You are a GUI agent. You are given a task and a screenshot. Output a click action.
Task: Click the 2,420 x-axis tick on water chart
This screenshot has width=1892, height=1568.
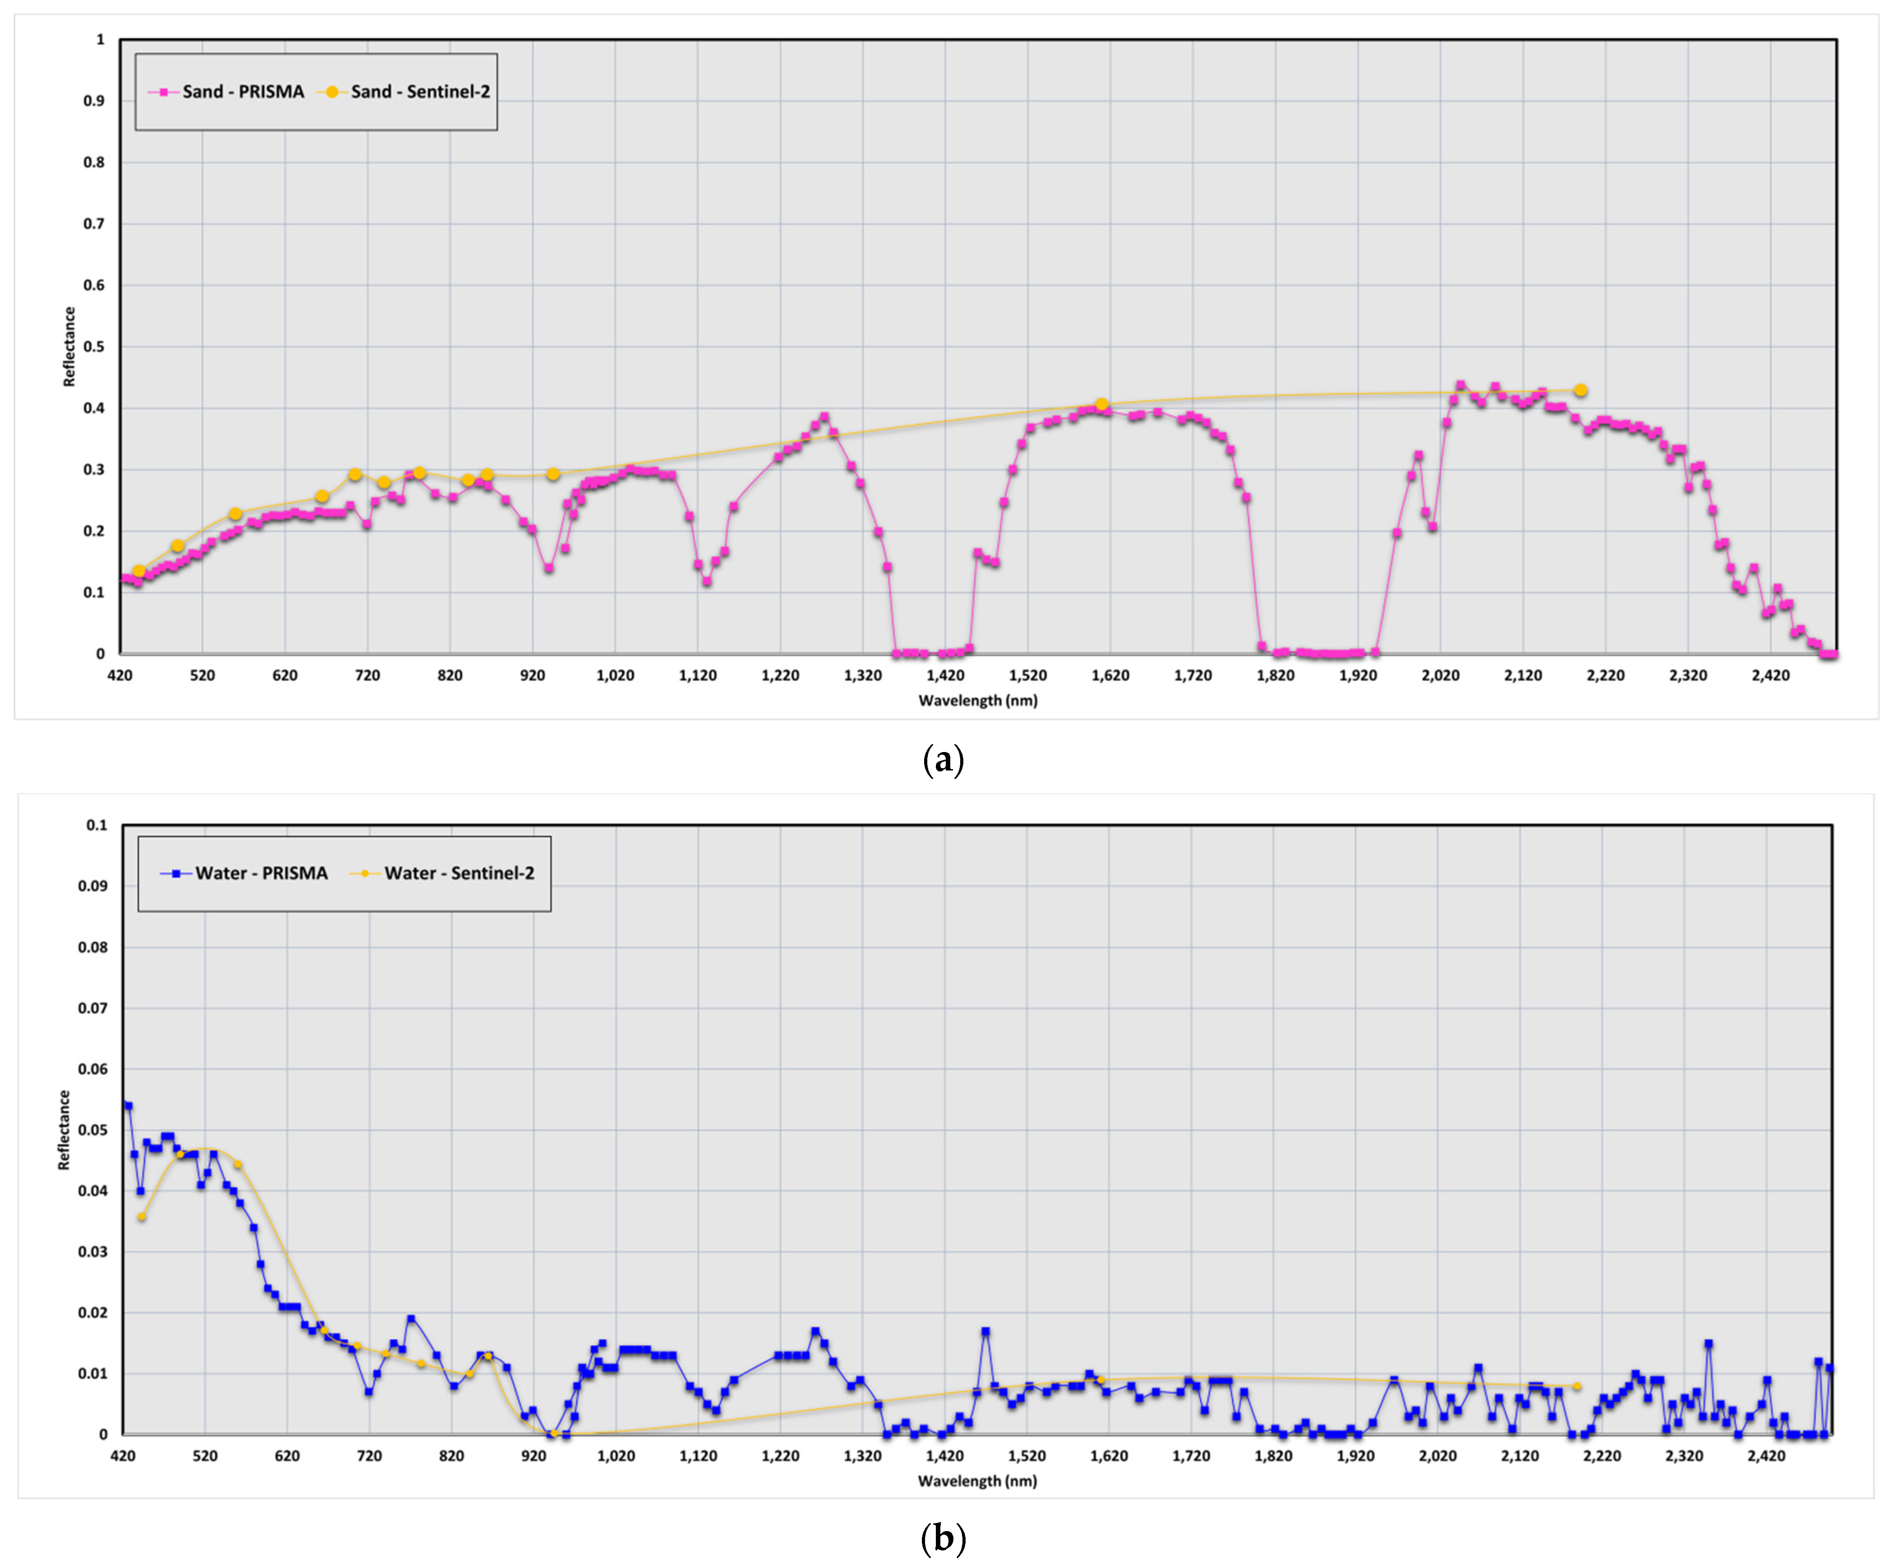point(1766,1455)
